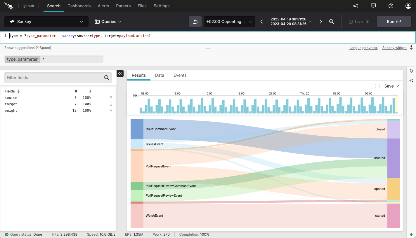416x238 pixels.
Task: Open the Language syntax link
Action: (x=363, y=48)
